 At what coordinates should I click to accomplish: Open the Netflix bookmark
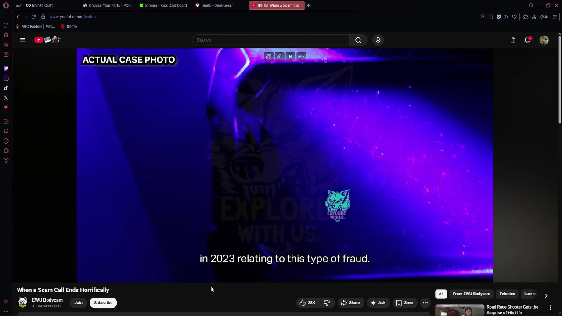tap(69, 26)
